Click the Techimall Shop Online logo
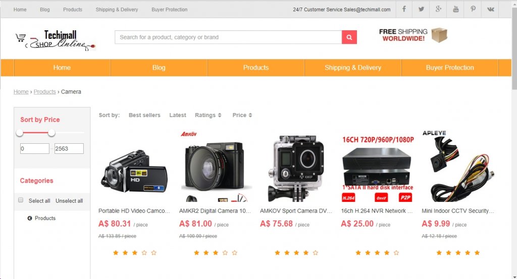Image resolution: width=517 pixels, height=279 pixels. [56, 40]
